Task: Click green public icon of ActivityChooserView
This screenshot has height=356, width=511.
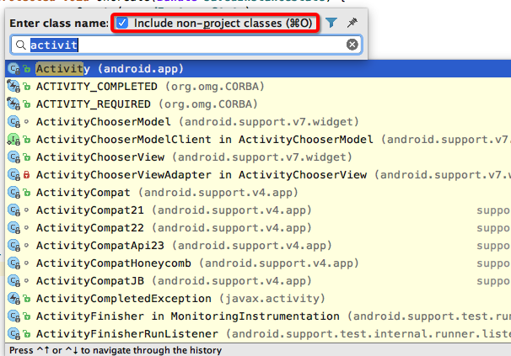Action: pos(27,157)
